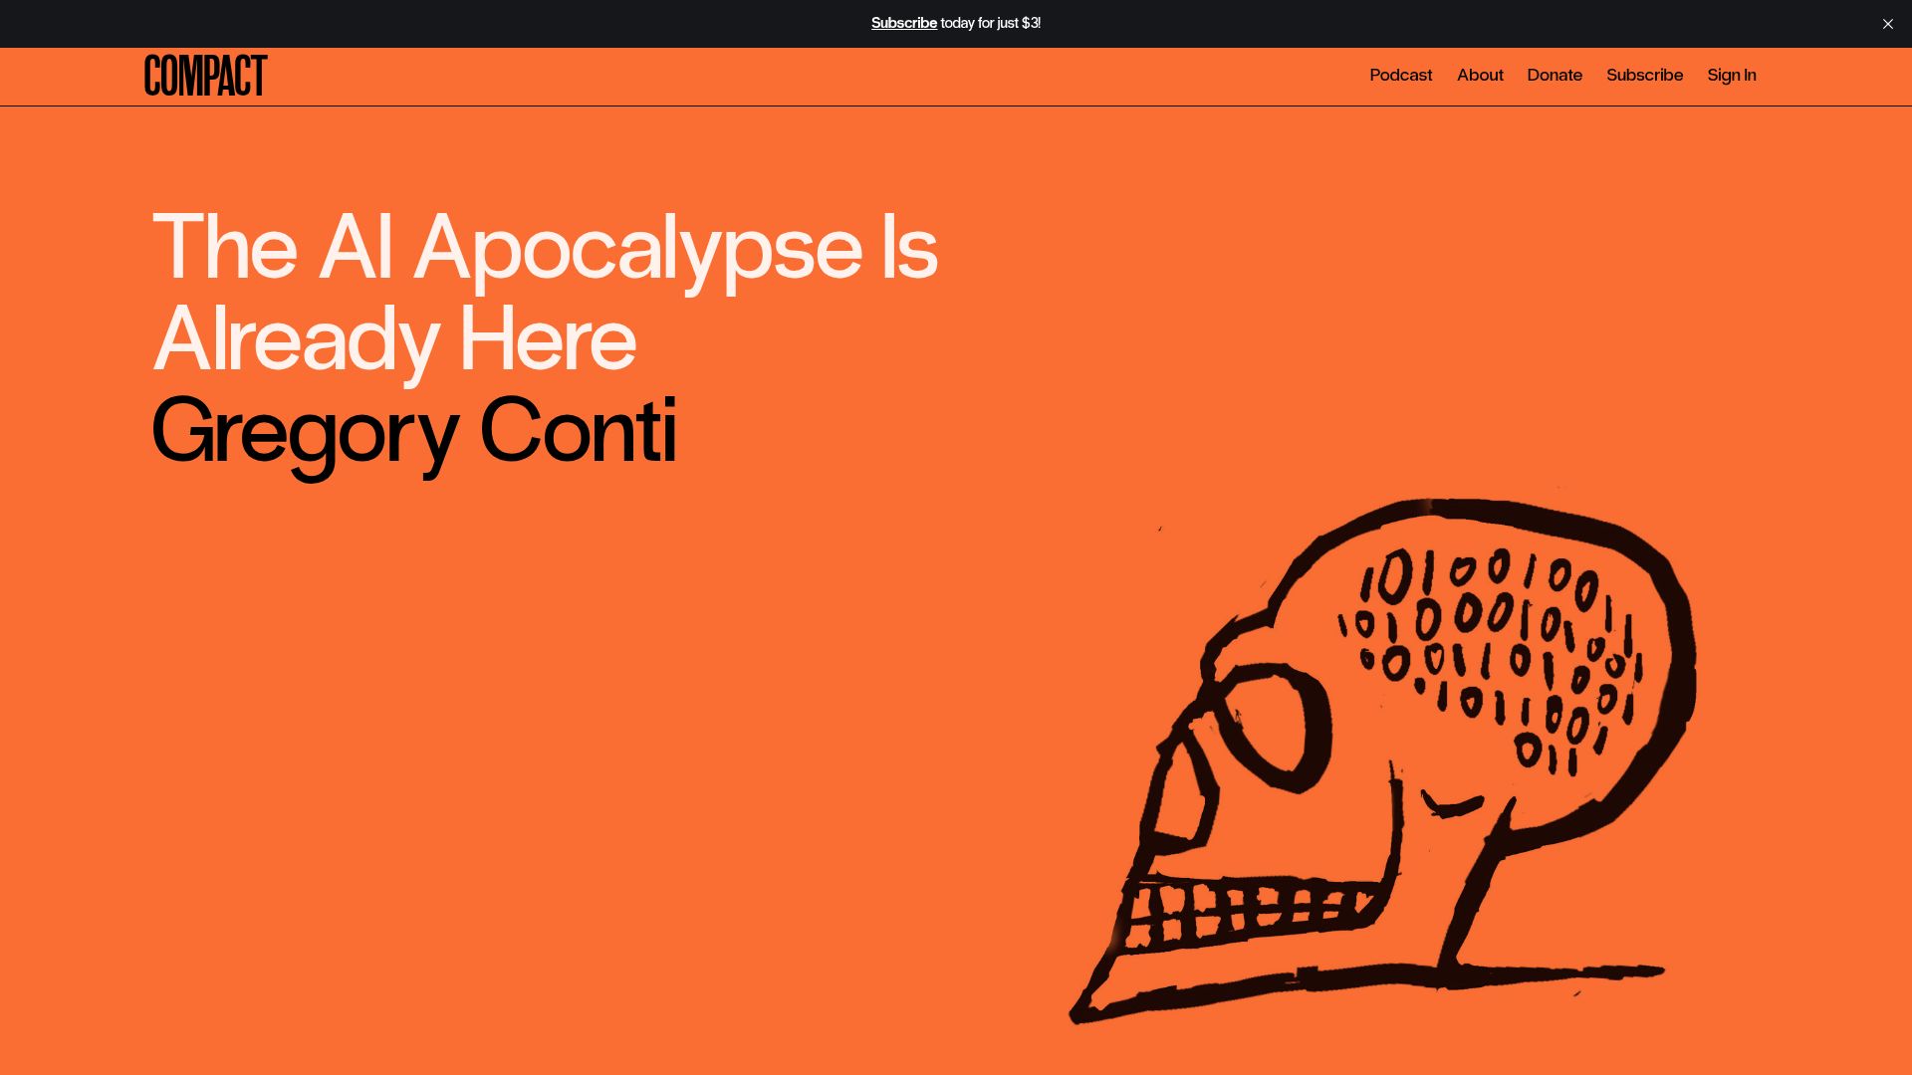The image size is (1912, 1075).
Task: Click Sign In
Action: (1732, 75)
